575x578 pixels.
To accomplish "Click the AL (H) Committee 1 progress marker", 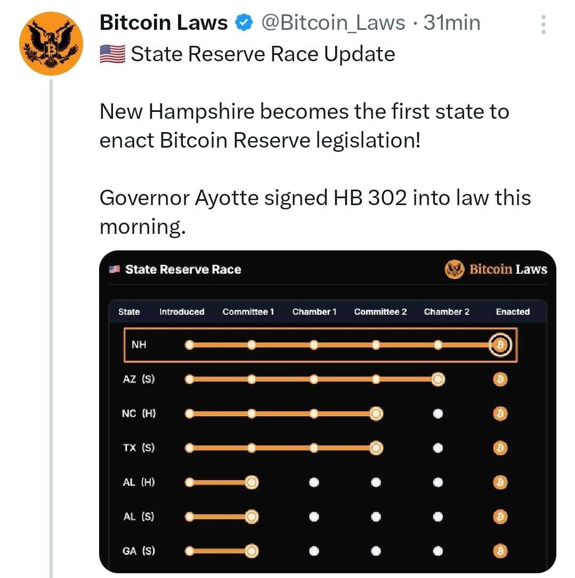I will (252, 482).
